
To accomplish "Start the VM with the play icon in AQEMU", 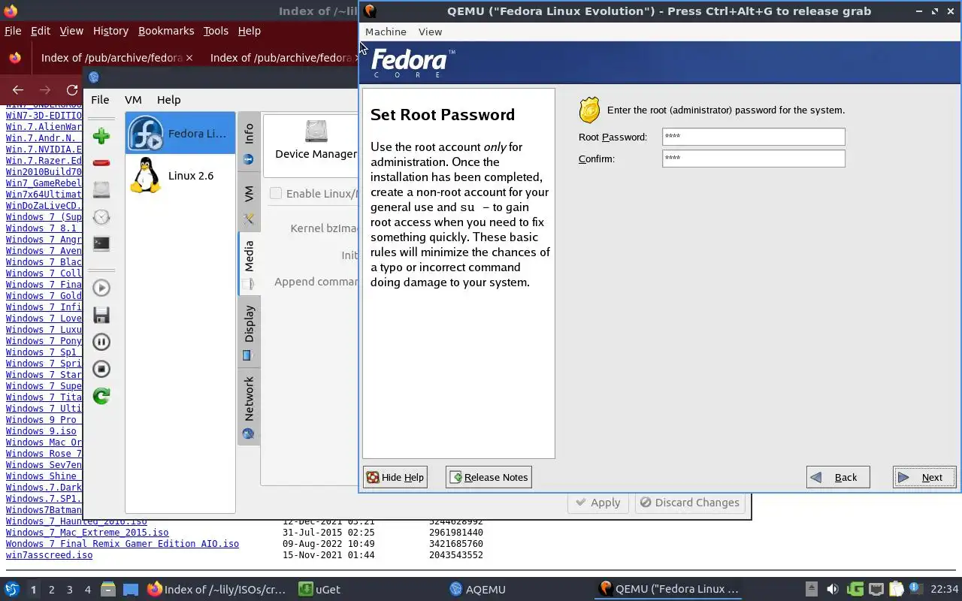I will coord(101,288).
